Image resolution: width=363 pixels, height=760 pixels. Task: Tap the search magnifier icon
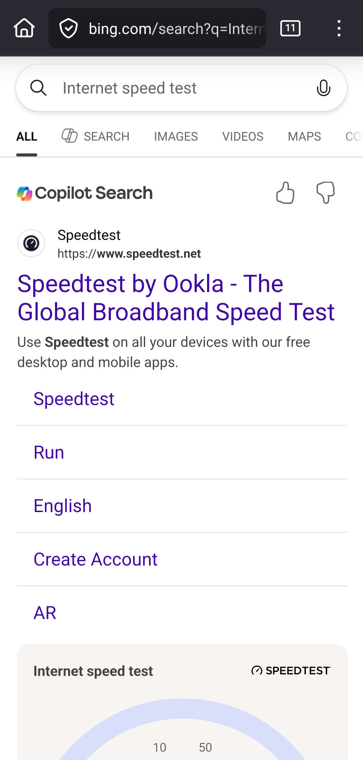[38, 88]
